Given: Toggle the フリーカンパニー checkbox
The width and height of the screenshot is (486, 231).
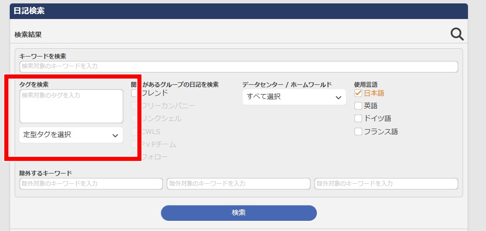Looking at the screenshot, I should [135, 106].
